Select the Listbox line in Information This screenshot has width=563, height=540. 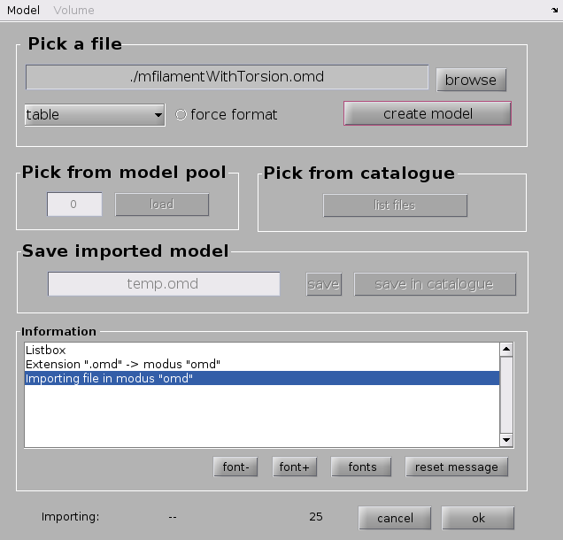click(x=262, y=350)
